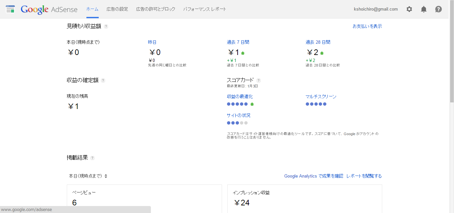Click help icon beside 見積もり収益額
Image resolution: width=454 pixels, height=213 pixels.
tap(106, 27)
